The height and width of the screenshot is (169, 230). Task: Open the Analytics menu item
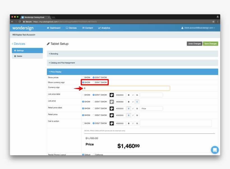pyautogui.click(x=104, y=28)
